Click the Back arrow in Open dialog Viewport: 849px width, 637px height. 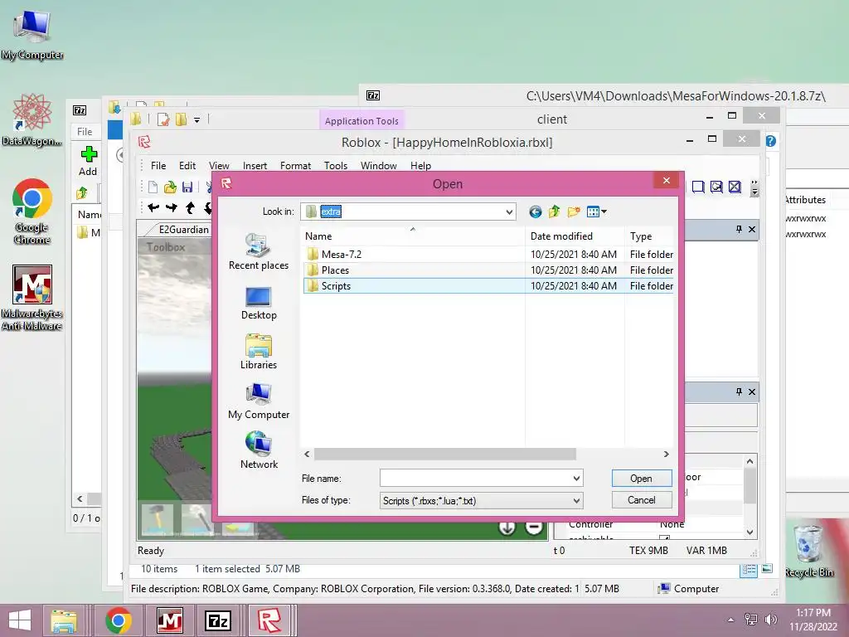(535, 212)
